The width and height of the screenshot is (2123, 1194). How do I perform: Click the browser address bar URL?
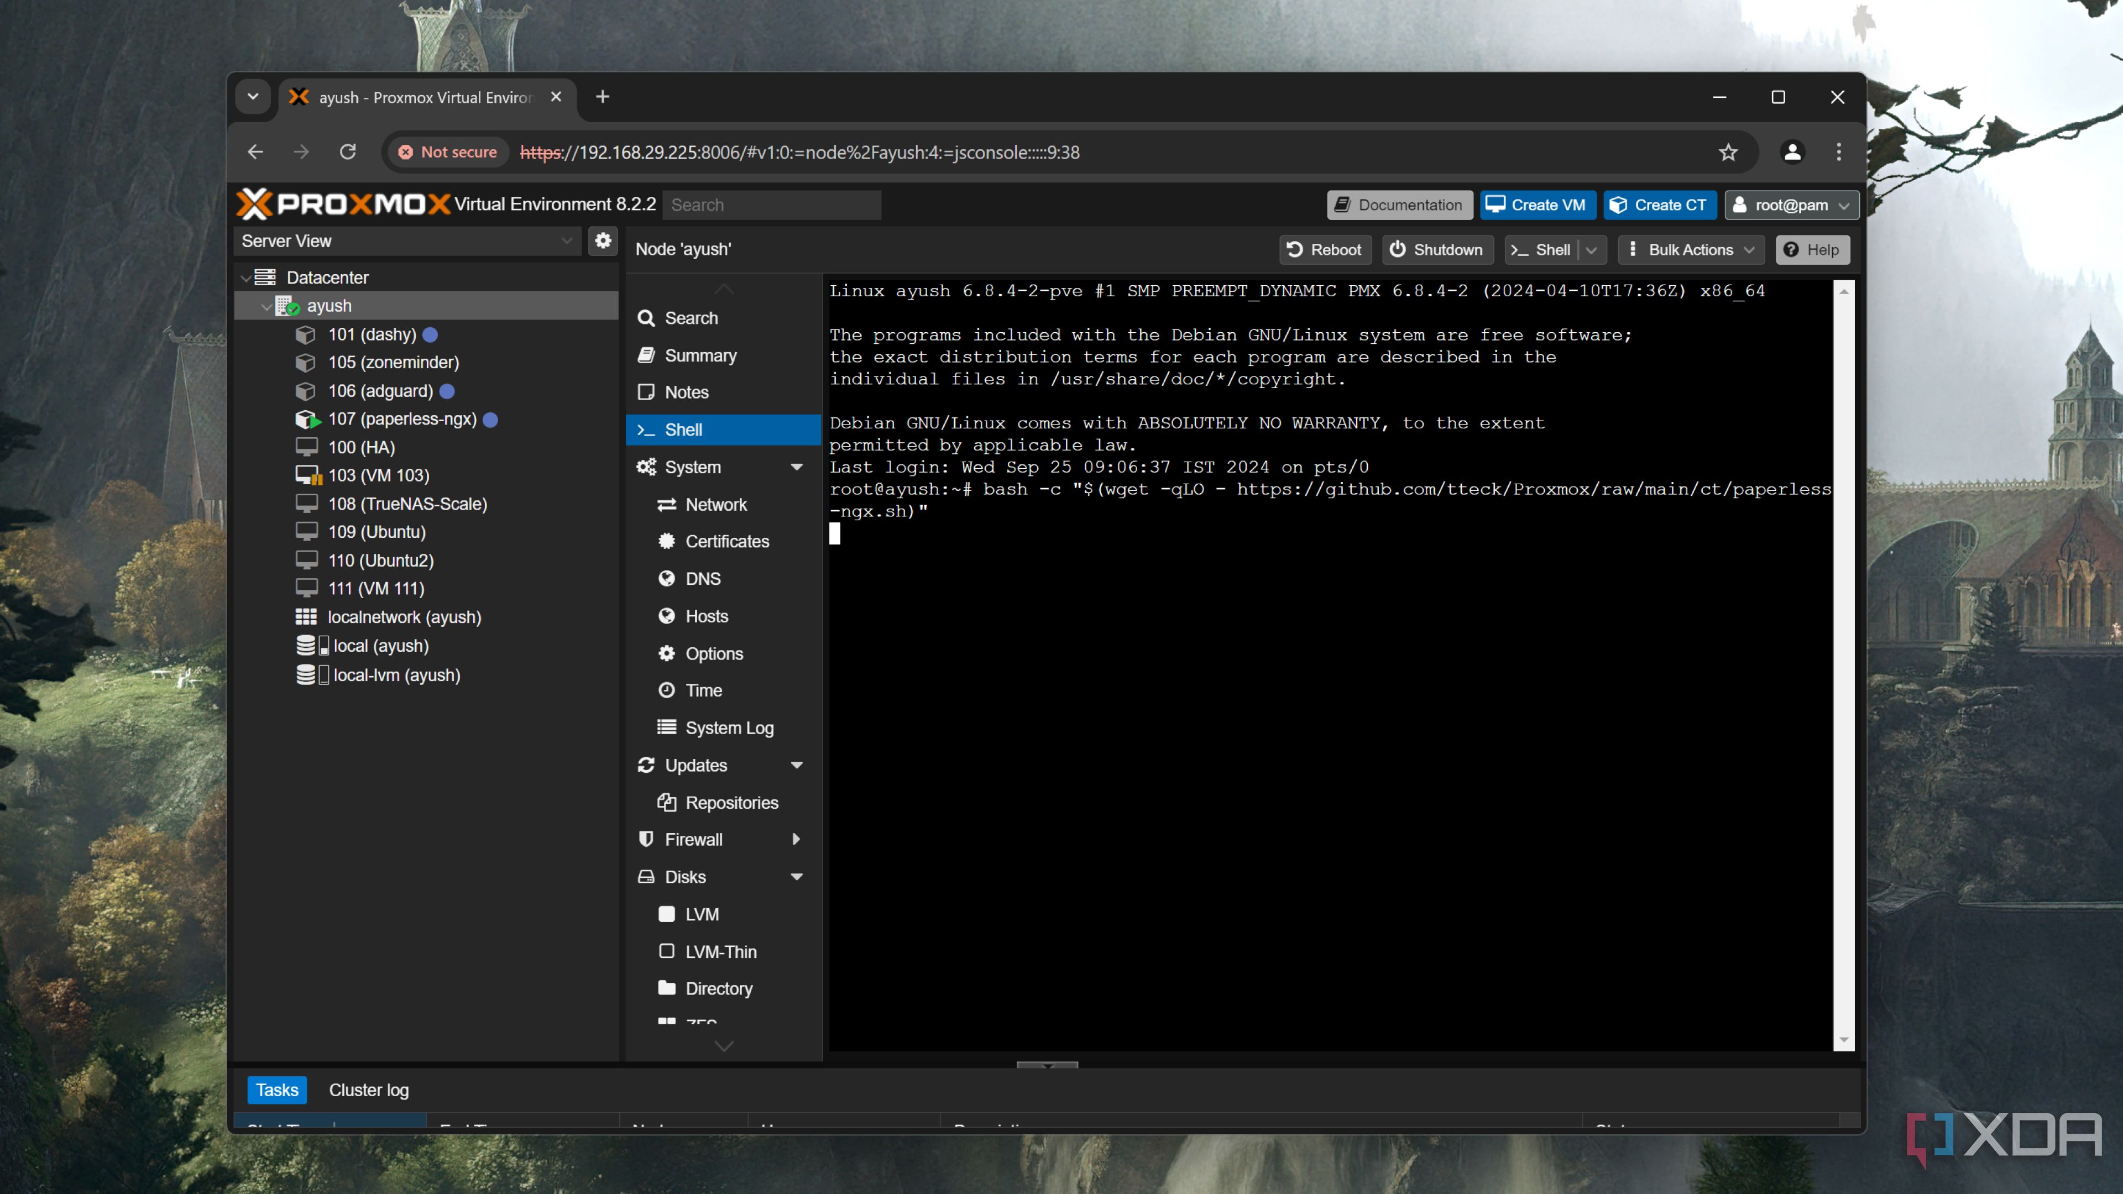coord(799,153)
